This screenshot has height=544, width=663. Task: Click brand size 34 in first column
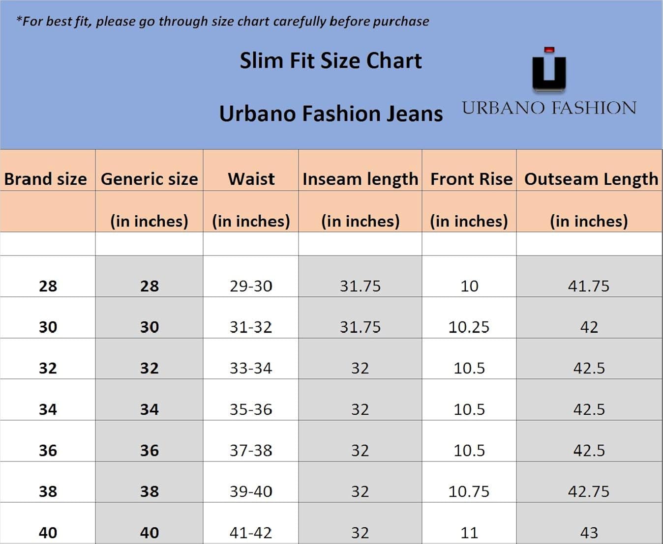click(x=48, y=409)
